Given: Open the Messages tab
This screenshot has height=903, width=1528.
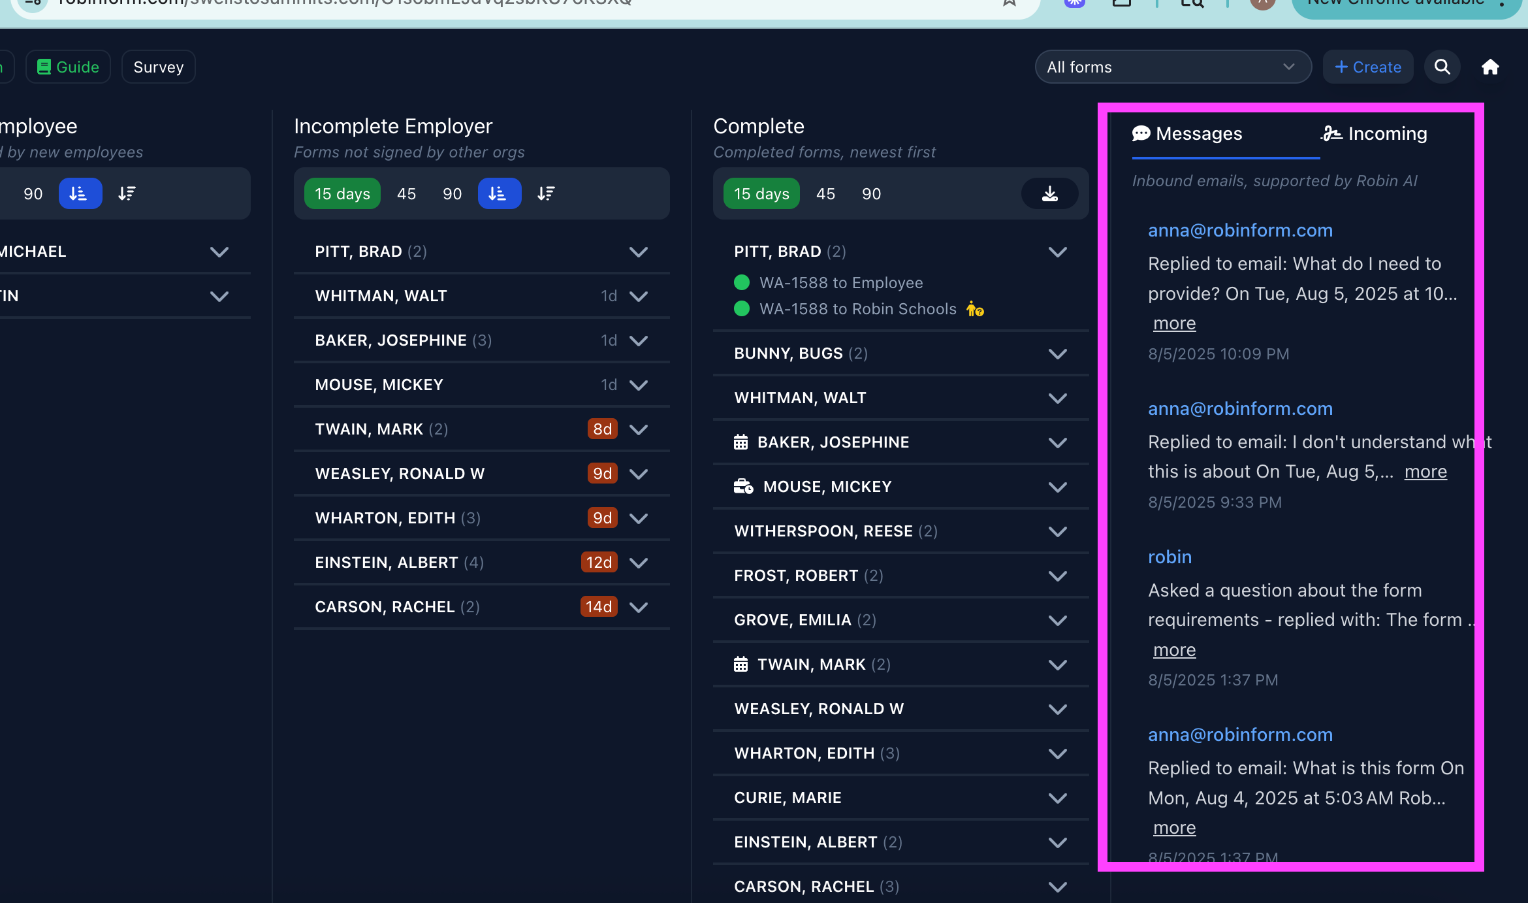Looking at the screenshot, I should (1187, 134).
